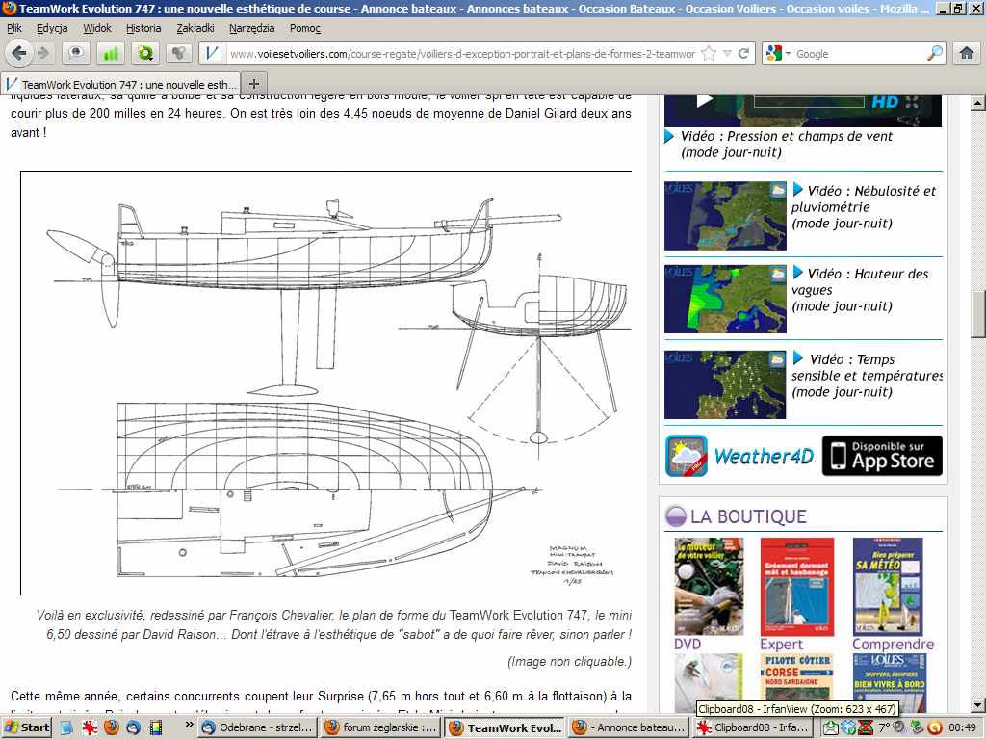Play the video in the sidebar player
Image resolution: width=986 pixels, height=740 pixels.
coord(705,100)
